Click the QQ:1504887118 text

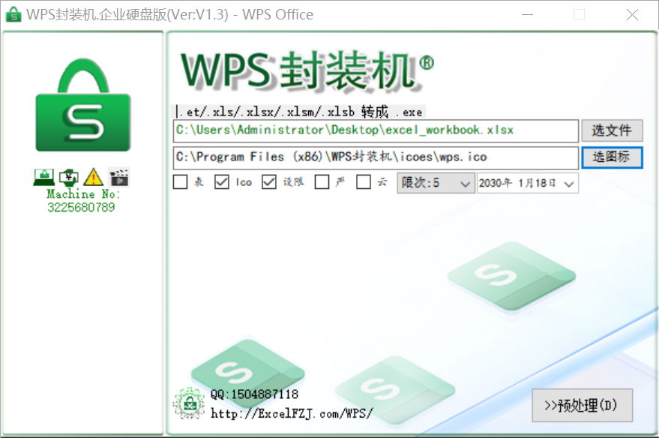coord(254,394)
